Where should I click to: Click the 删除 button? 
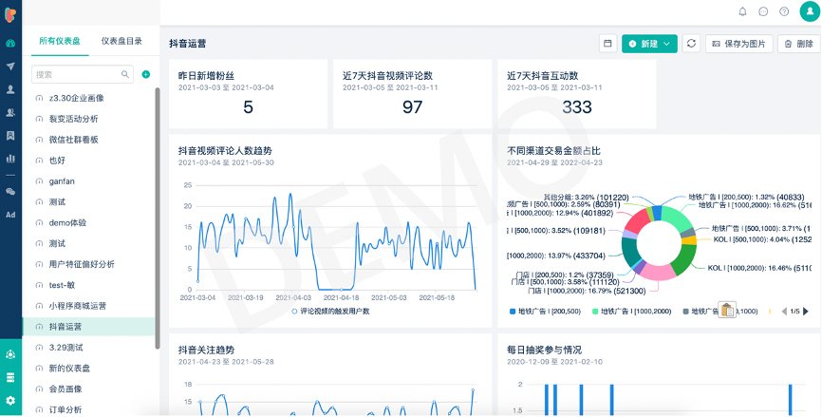point(799,44)
